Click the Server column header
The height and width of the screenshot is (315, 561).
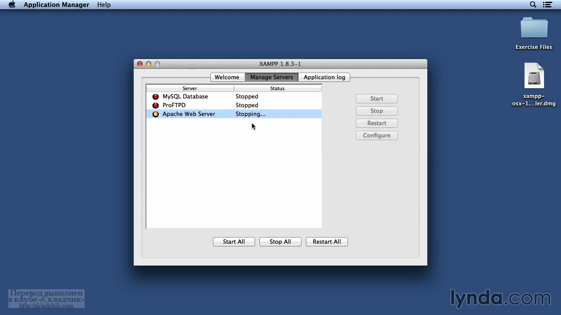click(x=190, y=88)
